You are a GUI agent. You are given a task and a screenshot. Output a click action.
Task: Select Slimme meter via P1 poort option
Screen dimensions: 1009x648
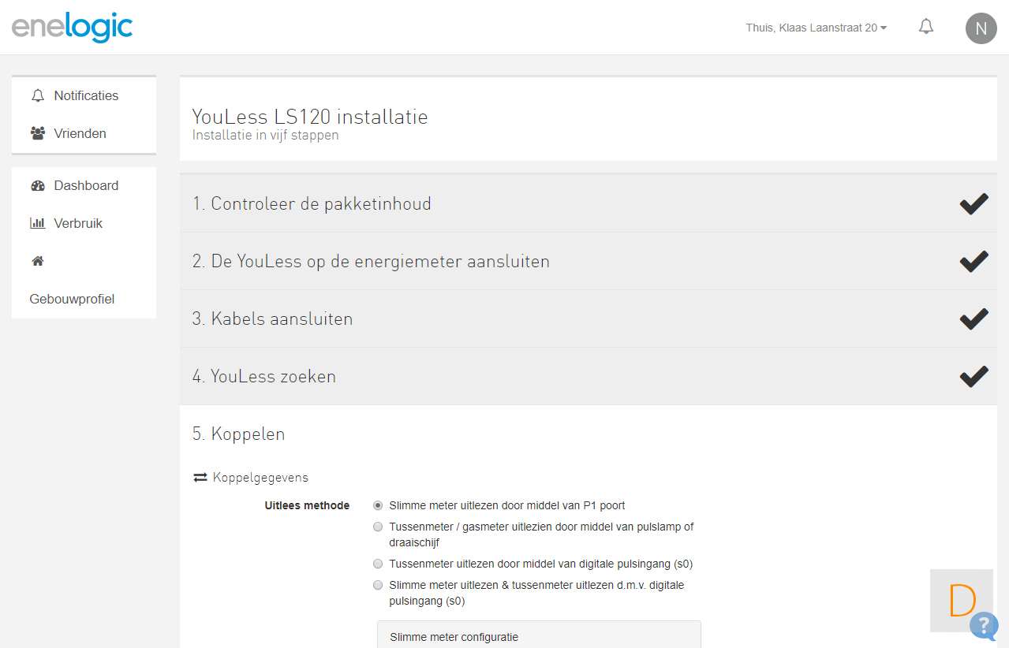tap(378, 505)
